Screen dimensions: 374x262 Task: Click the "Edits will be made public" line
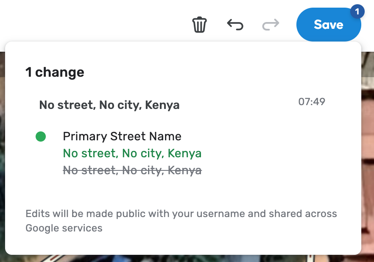[181, 214]
